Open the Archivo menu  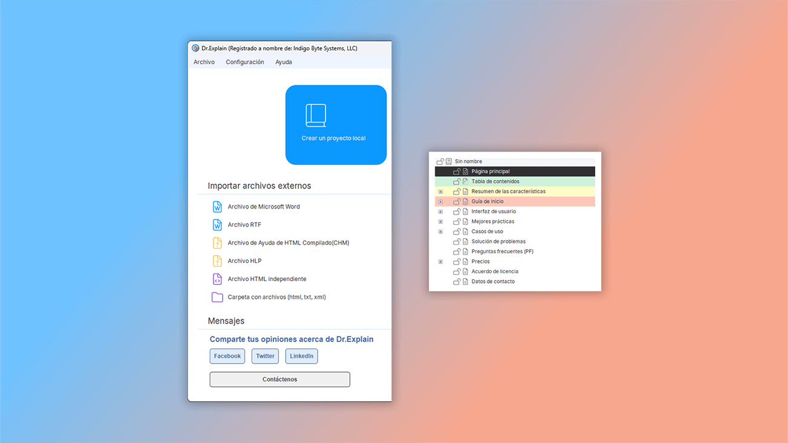pos(204,61)
